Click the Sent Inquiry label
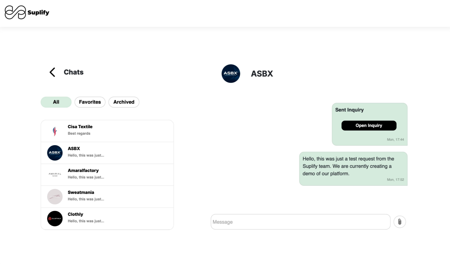Image resolution: width=450 pixels, height=264 pixels. click(x=349, y=110)
